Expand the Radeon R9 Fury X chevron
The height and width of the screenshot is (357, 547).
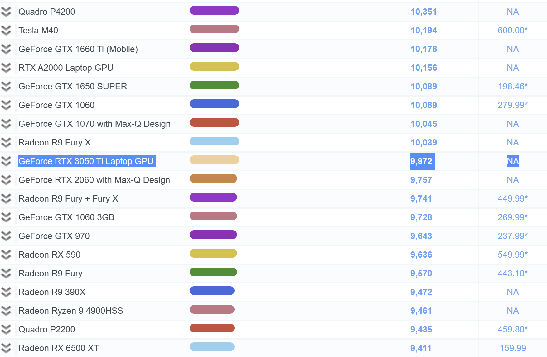click(x=6, y=143)
